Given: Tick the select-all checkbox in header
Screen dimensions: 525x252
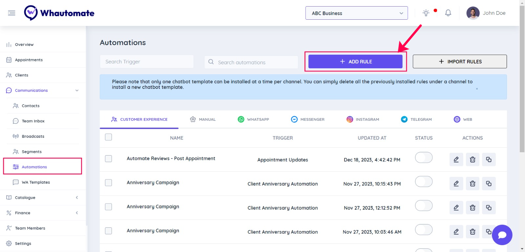Looking at the screenshot, I should click(109, 137).
